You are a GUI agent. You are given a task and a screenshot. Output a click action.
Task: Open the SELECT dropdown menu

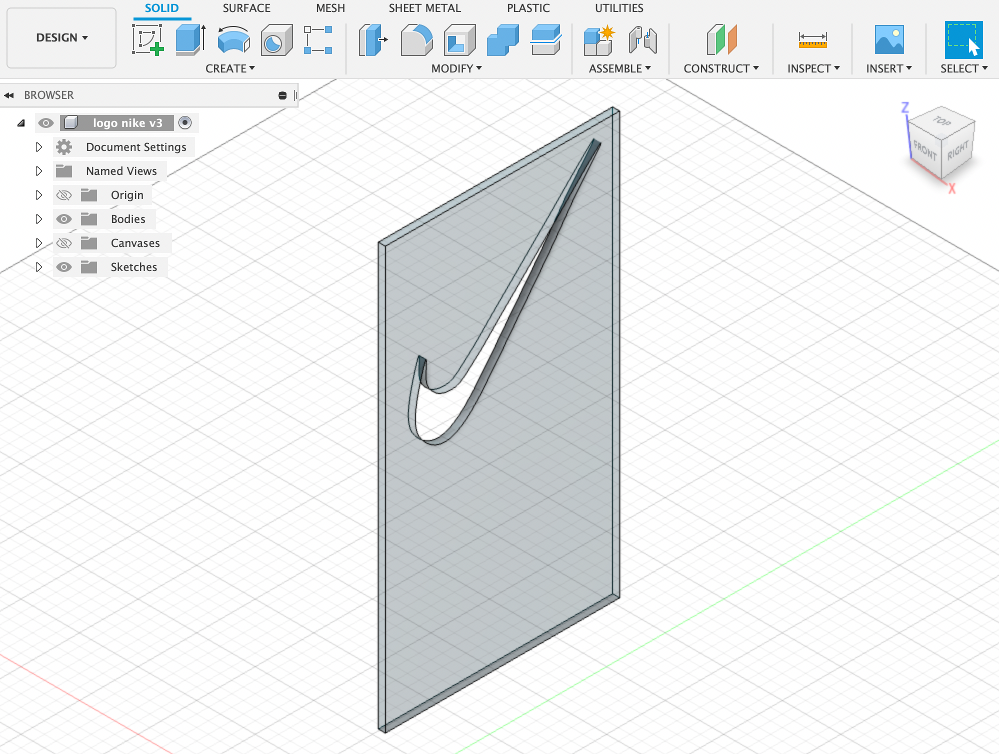[964, 68]
